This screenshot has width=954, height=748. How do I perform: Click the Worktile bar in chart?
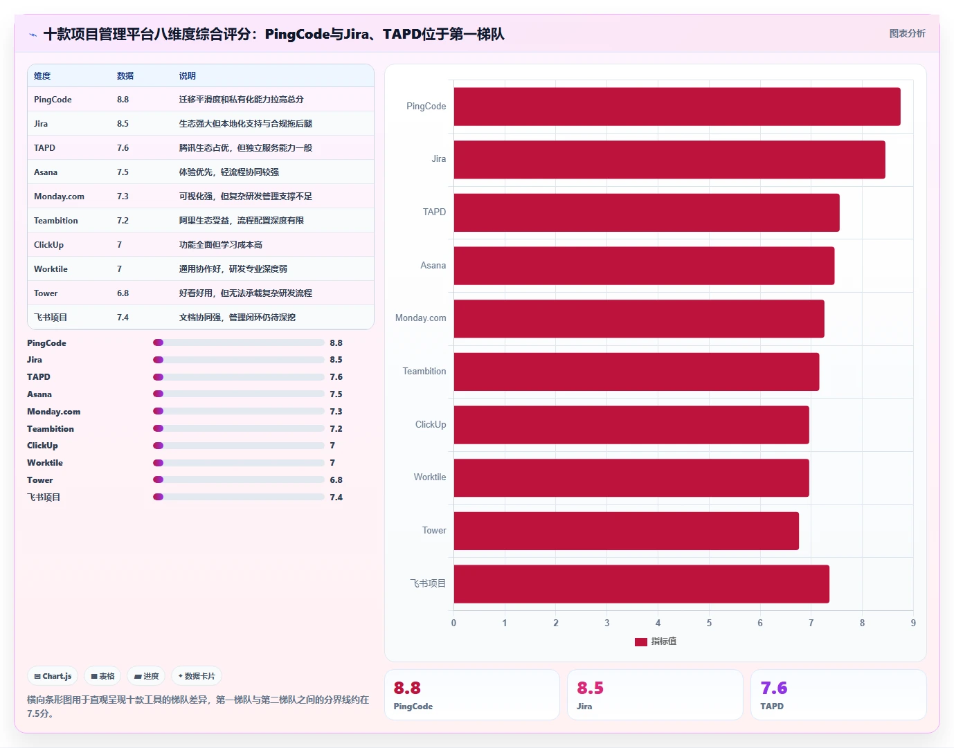tap(631, 478)
